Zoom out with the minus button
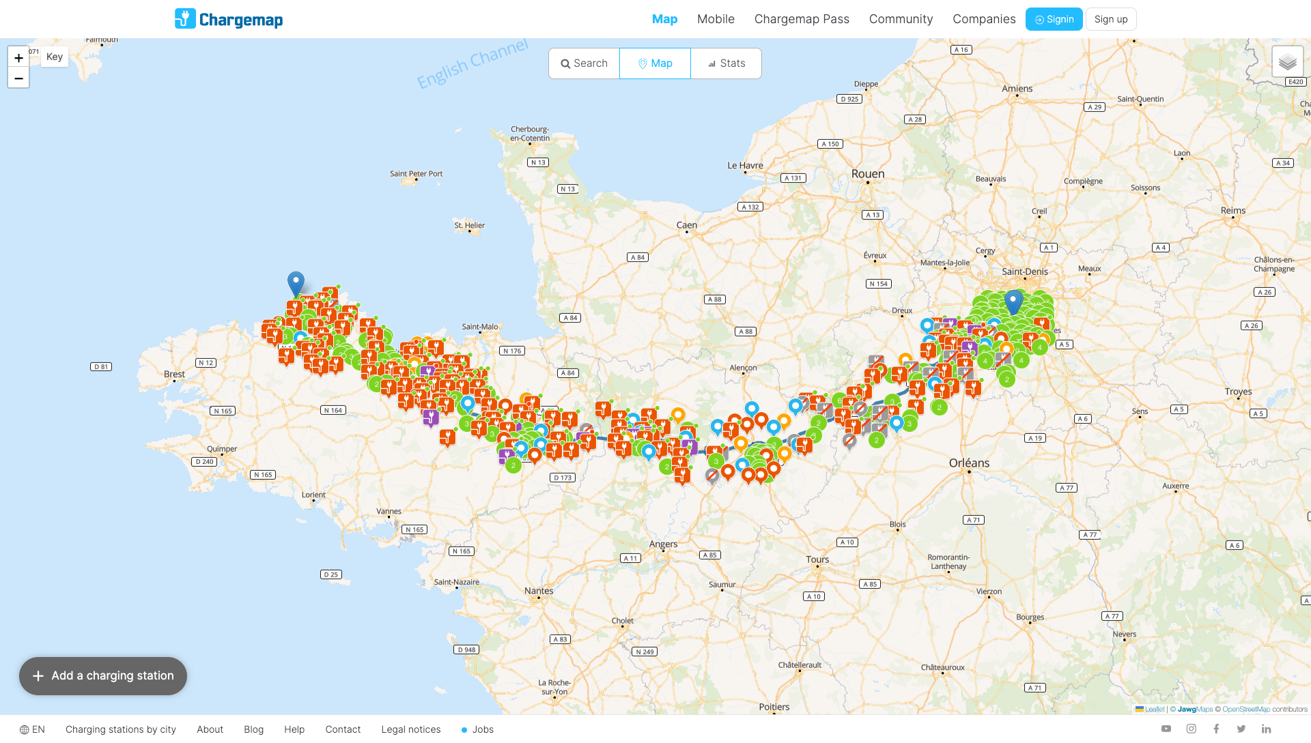The image size is (1311, 743). (x=18, y=78)
